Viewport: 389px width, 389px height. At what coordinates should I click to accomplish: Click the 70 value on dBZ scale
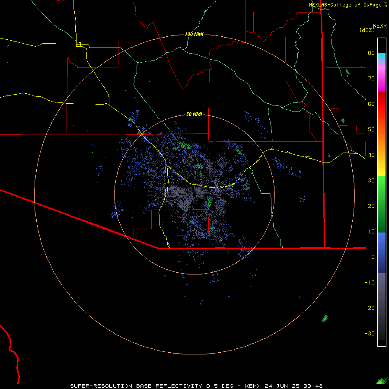click(371, 78)
